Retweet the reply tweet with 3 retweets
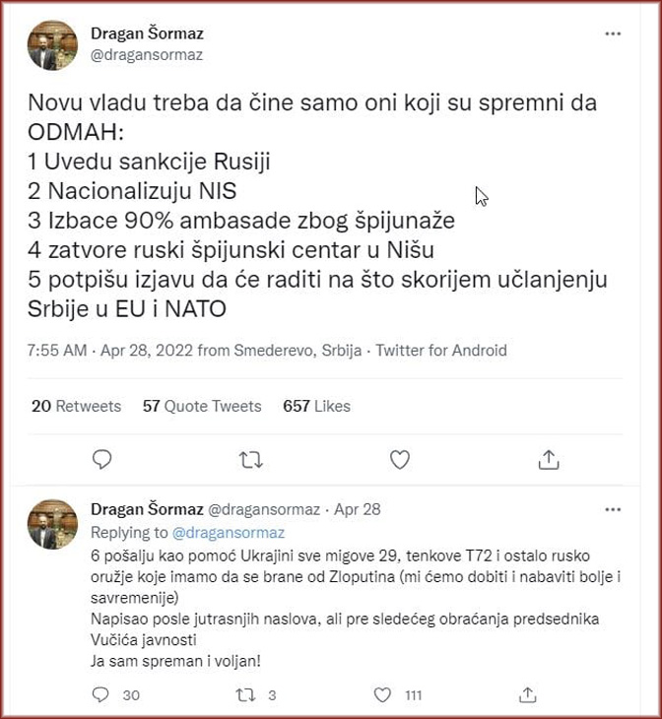662x719 pixels. 245,694
